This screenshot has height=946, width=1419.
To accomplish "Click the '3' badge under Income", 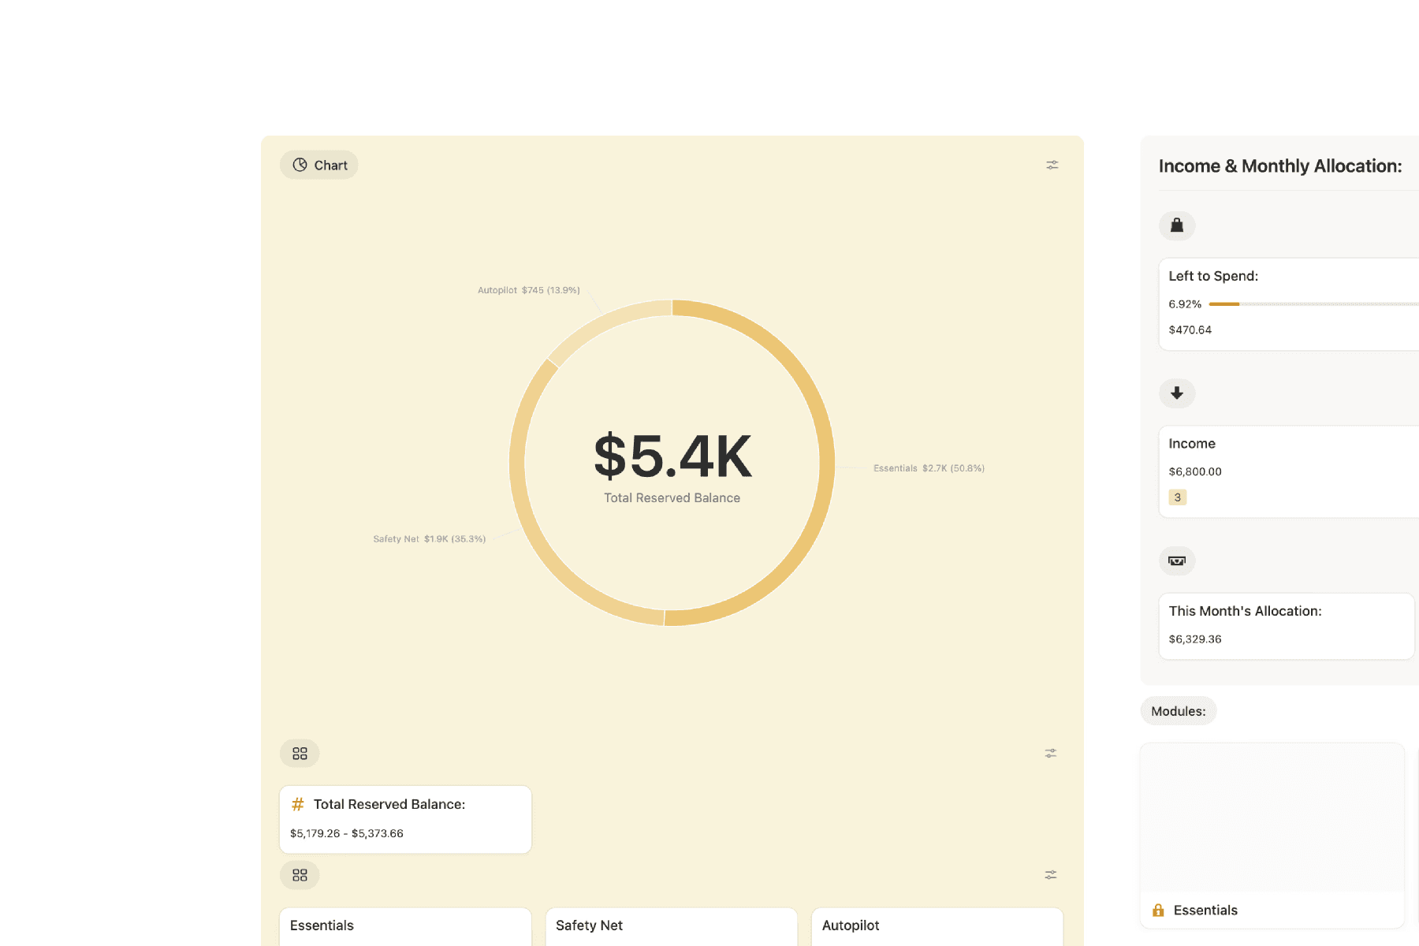I will (1178, 497).
